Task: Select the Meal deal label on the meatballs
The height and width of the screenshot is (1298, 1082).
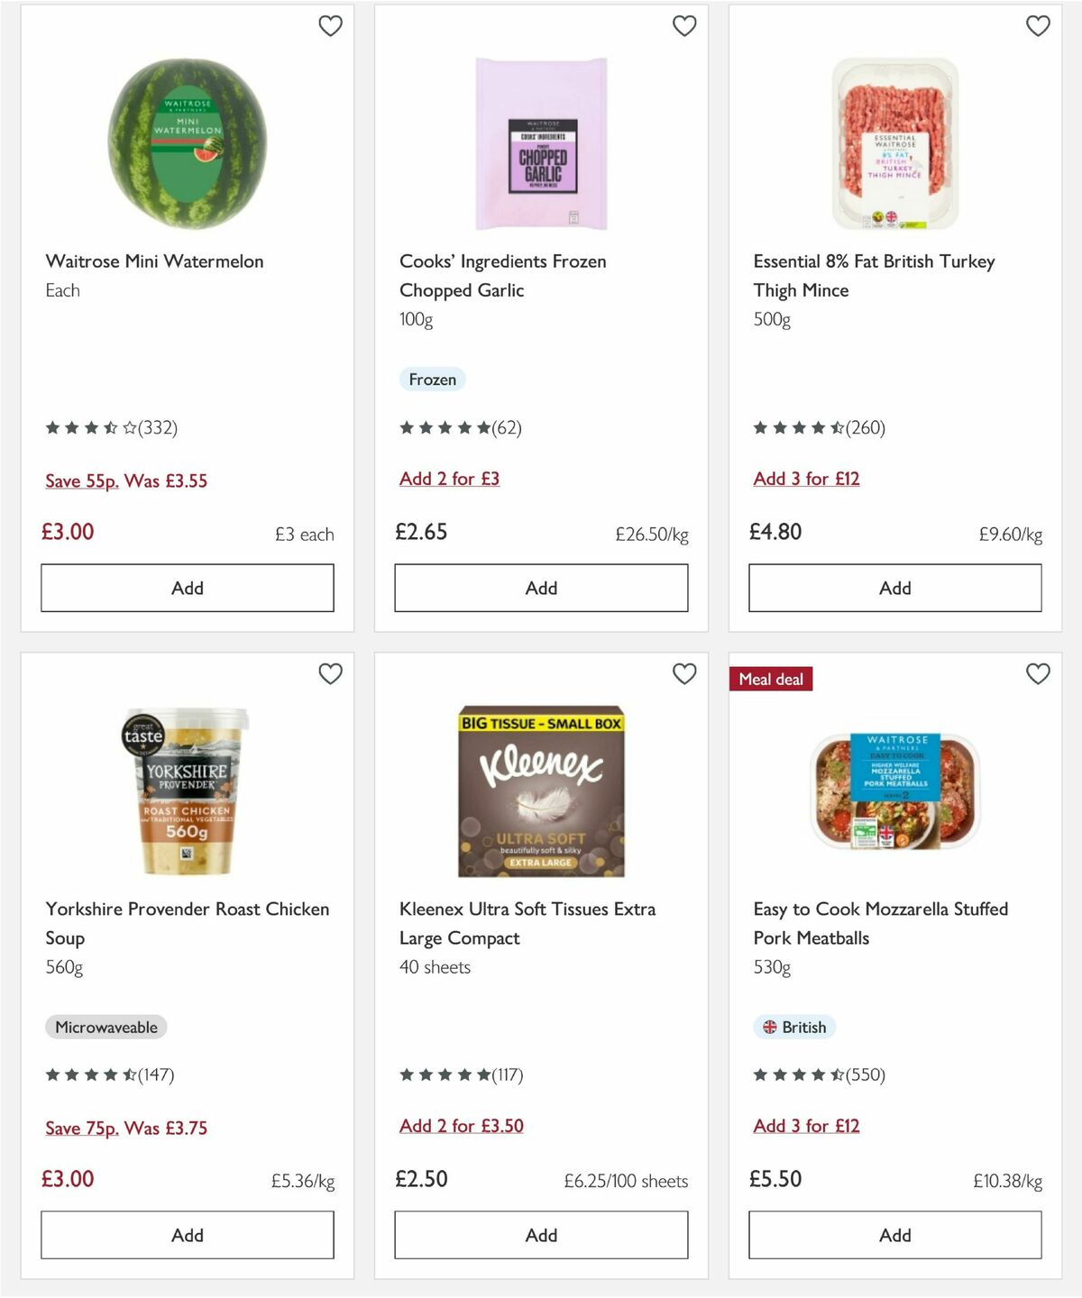Action: (771, 679)
